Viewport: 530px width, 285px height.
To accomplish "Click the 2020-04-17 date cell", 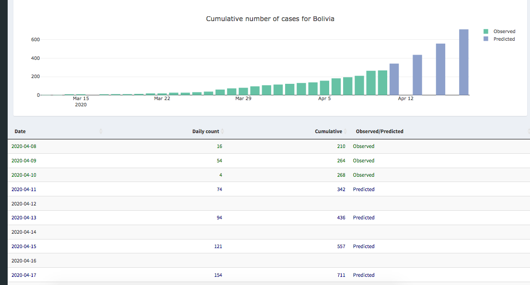I will pos(23,275).
